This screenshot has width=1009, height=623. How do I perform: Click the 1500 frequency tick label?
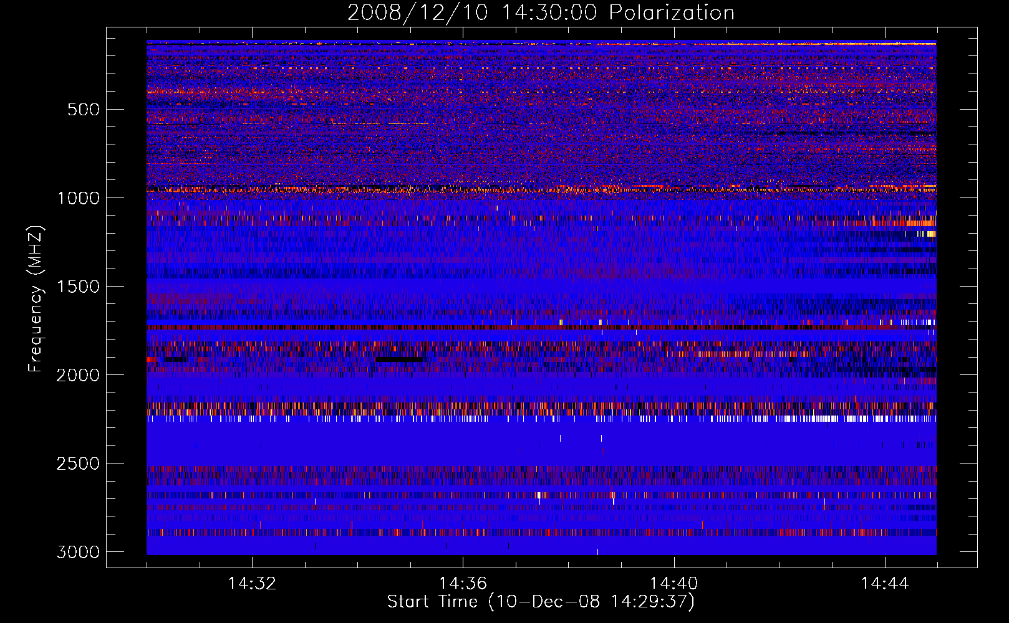(78, 287)
